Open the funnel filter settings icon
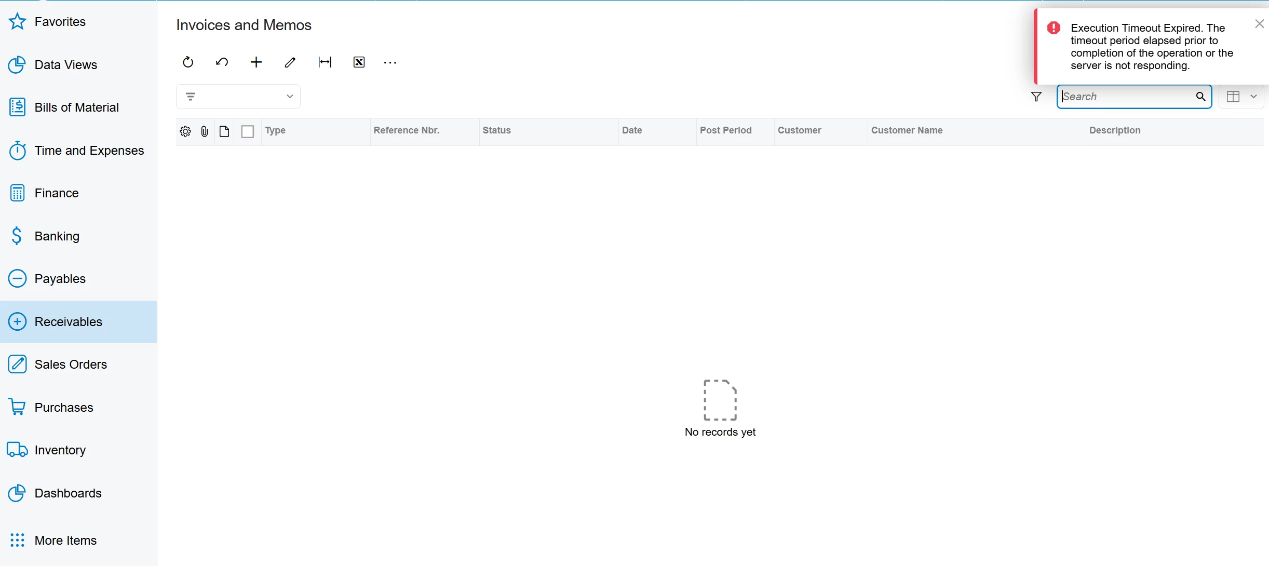 (1036, 97)
